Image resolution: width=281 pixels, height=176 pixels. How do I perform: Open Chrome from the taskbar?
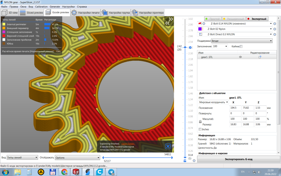point(64,172)
